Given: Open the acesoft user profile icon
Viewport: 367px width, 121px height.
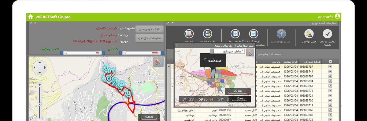Looking at the screenshot, I should [337, 16].
